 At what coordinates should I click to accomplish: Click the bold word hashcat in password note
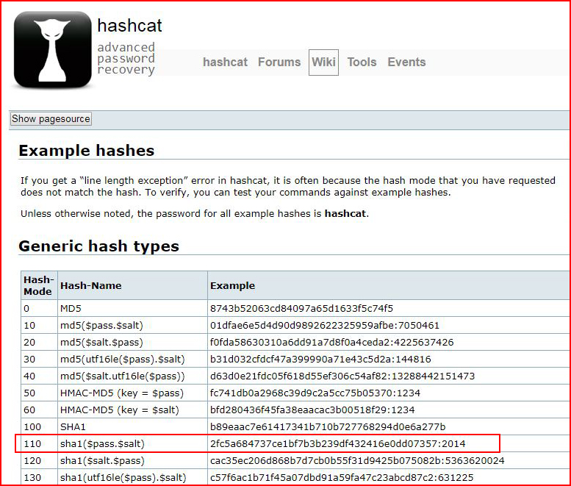click(345, 213)
